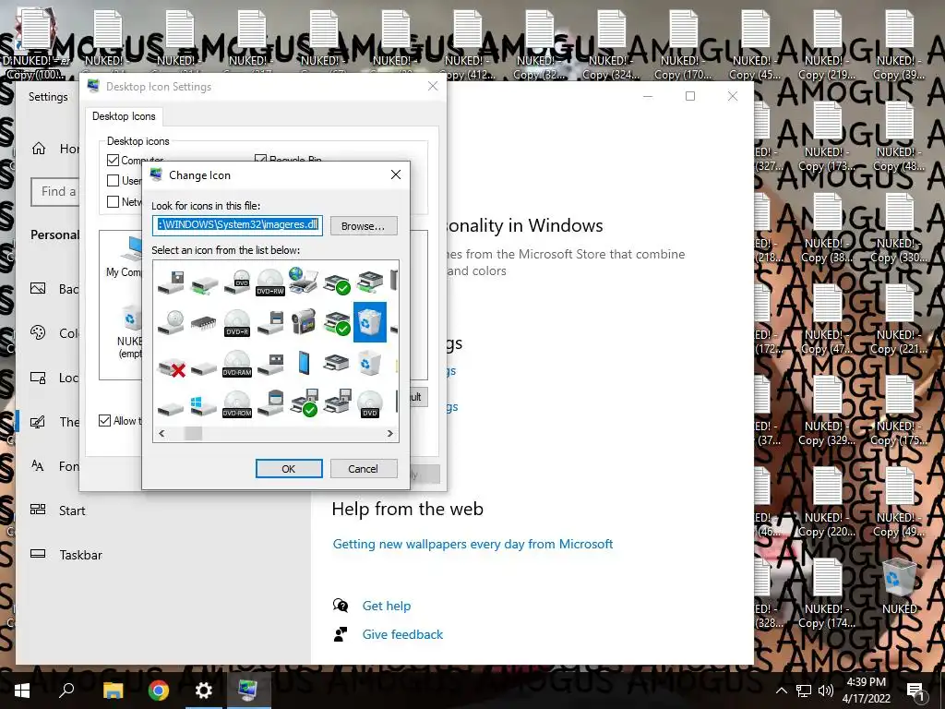
Task: Open the Windows Start menu
Action: pyautogui.click(x=22, y=691)
